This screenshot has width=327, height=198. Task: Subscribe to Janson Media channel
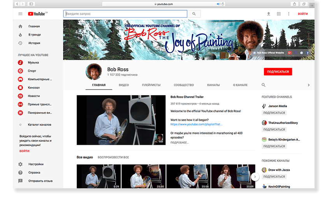pyautogui.click(x=274, y=113)
